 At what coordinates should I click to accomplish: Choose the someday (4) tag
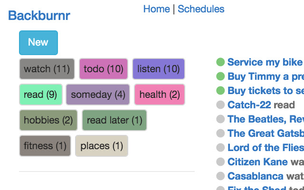pos(98,95)
